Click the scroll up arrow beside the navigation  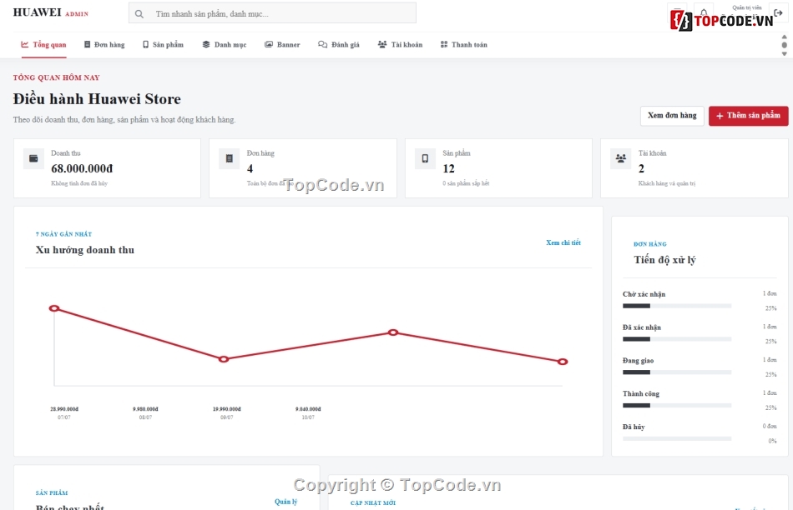[785, 37]
